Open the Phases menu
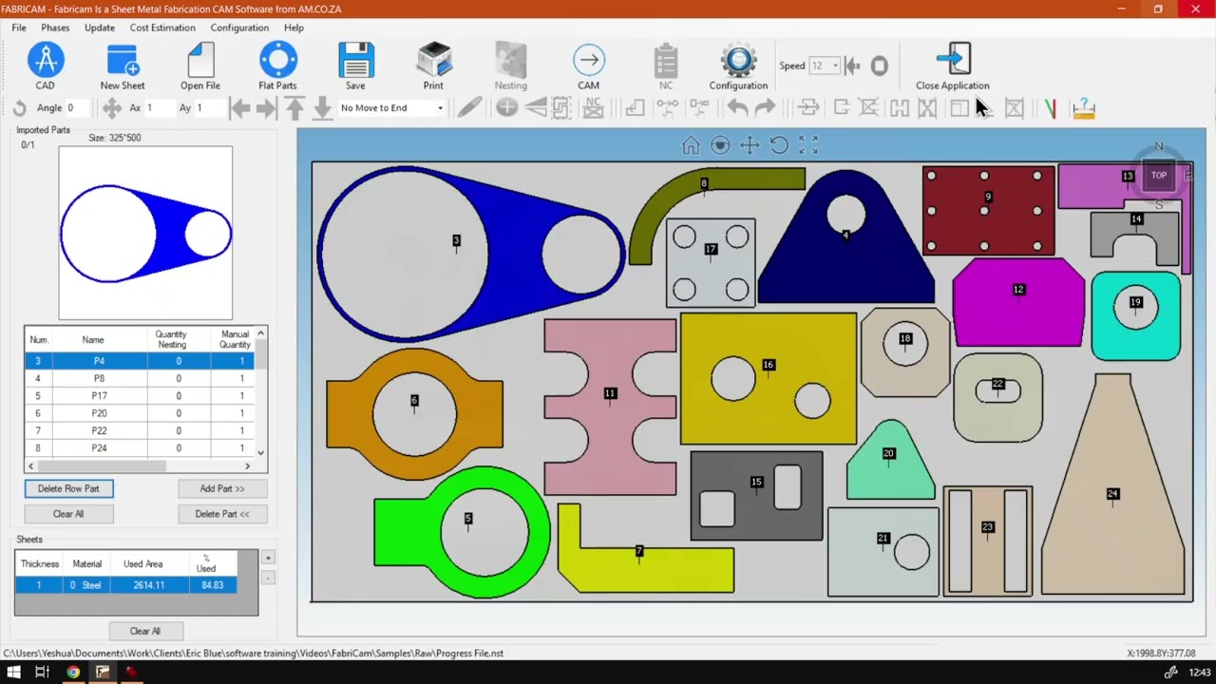Viewport: 1216px width, 684px height. pyautogui.click(x=55, y=28)
